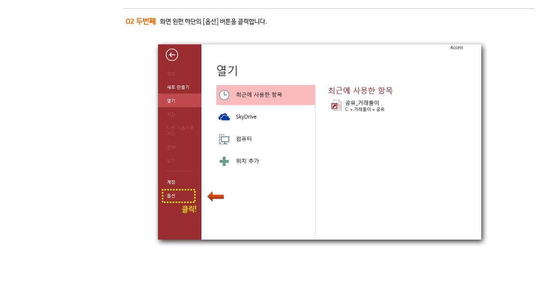
Task: Click the Access title text
Action: [457, 47]
